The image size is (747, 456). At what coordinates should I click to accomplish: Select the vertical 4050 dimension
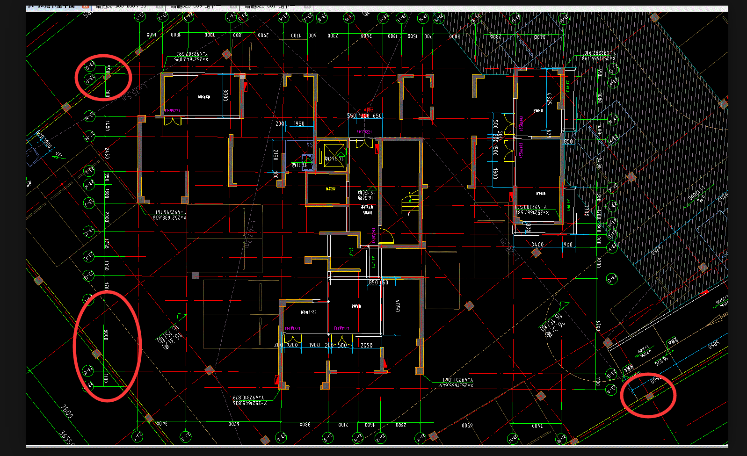[398, 306]
